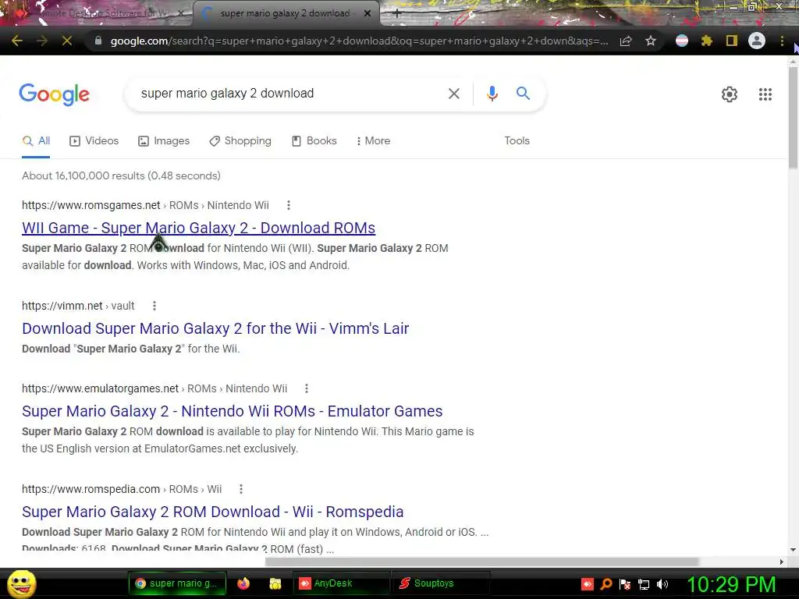The image size is (799, 599).
Task: Open the Emulator Games Wii ROMs result
Action: 233,411
